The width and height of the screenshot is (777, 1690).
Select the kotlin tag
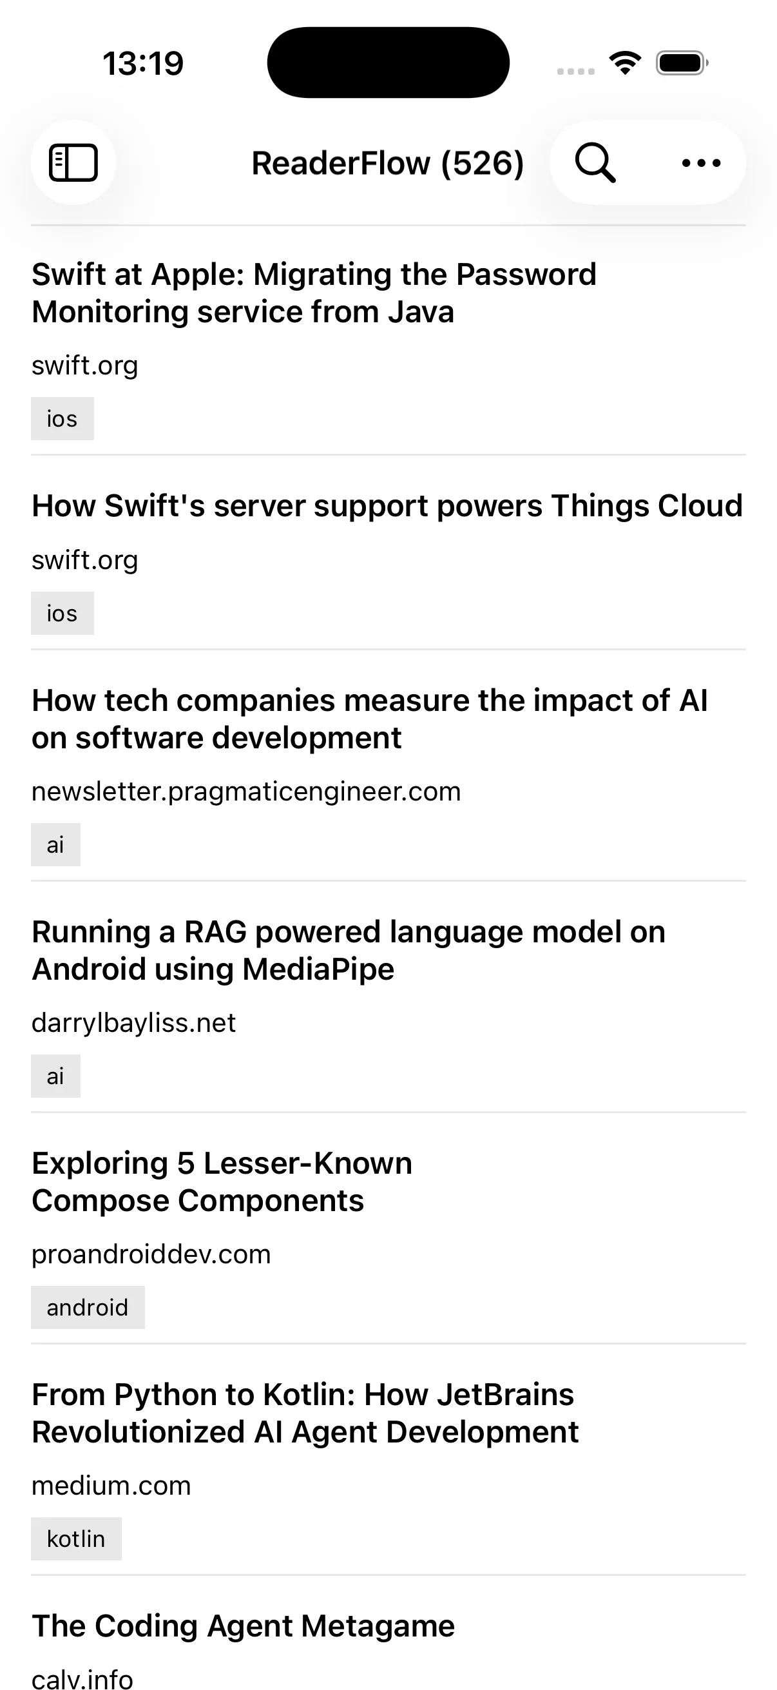(76, 1539)
